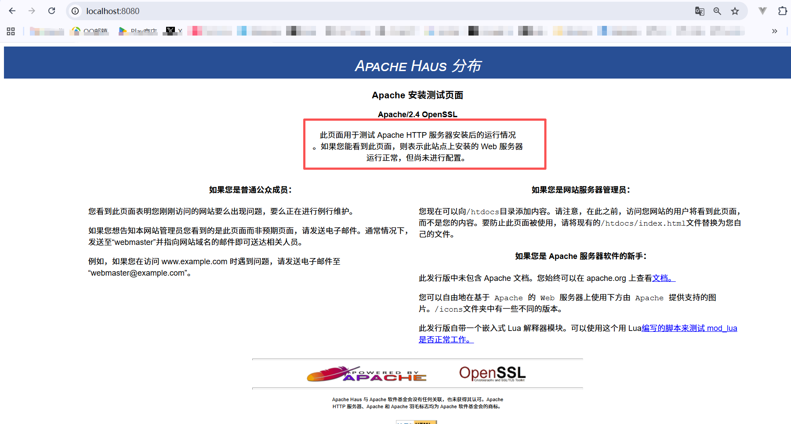The image size is (791, 424).
Task: Click the 如果您是普通公众成员 heading
Action: (x=250, y=190)
